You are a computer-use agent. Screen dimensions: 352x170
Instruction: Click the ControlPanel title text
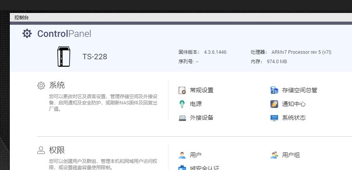[64, 34]
